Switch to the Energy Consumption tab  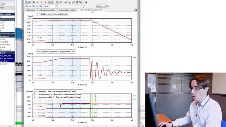pyautogui.click(x=47, y=10)
